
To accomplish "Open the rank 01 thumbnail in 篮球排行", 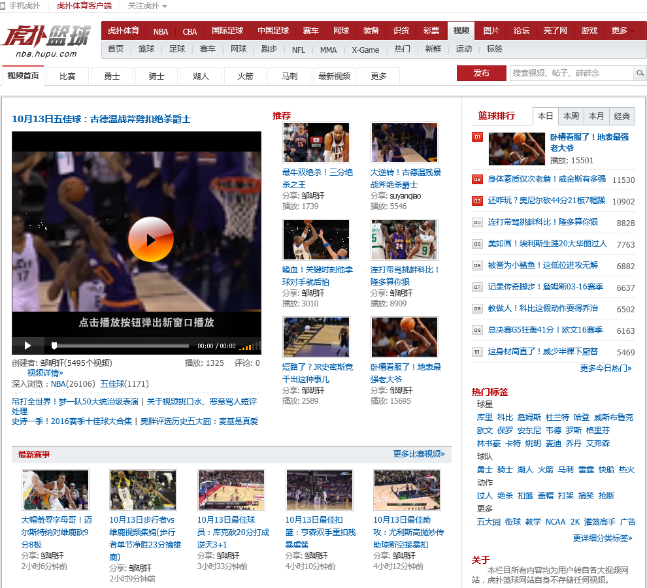I will coord(516,148).
